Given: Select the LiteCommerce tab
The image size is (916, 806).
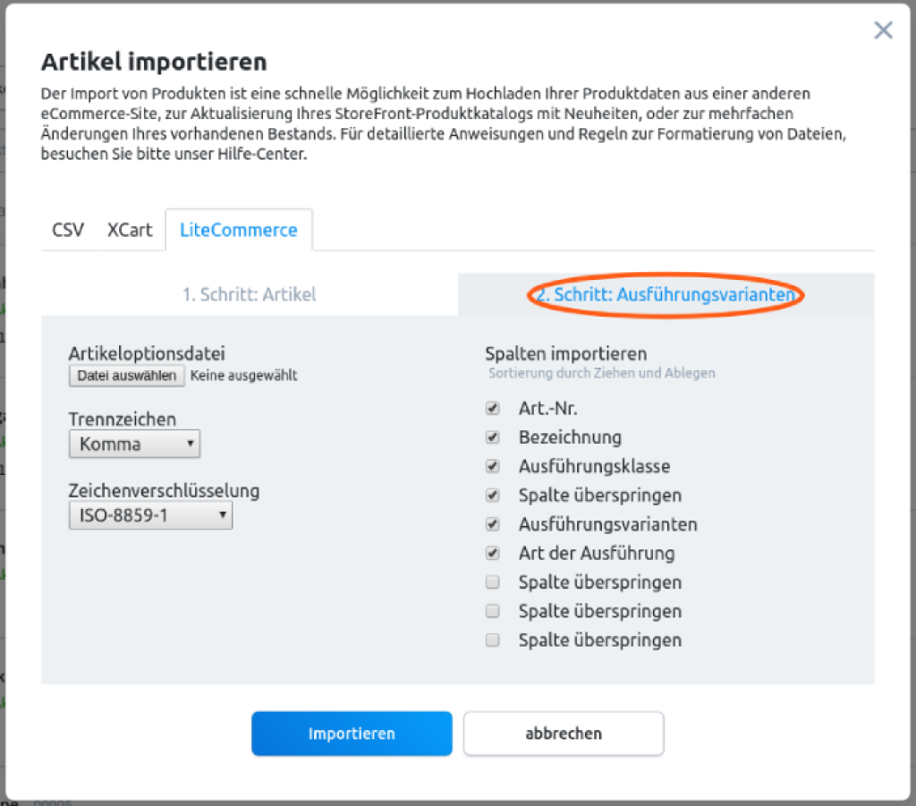Looking at the screenshot, I should point(238,230).
